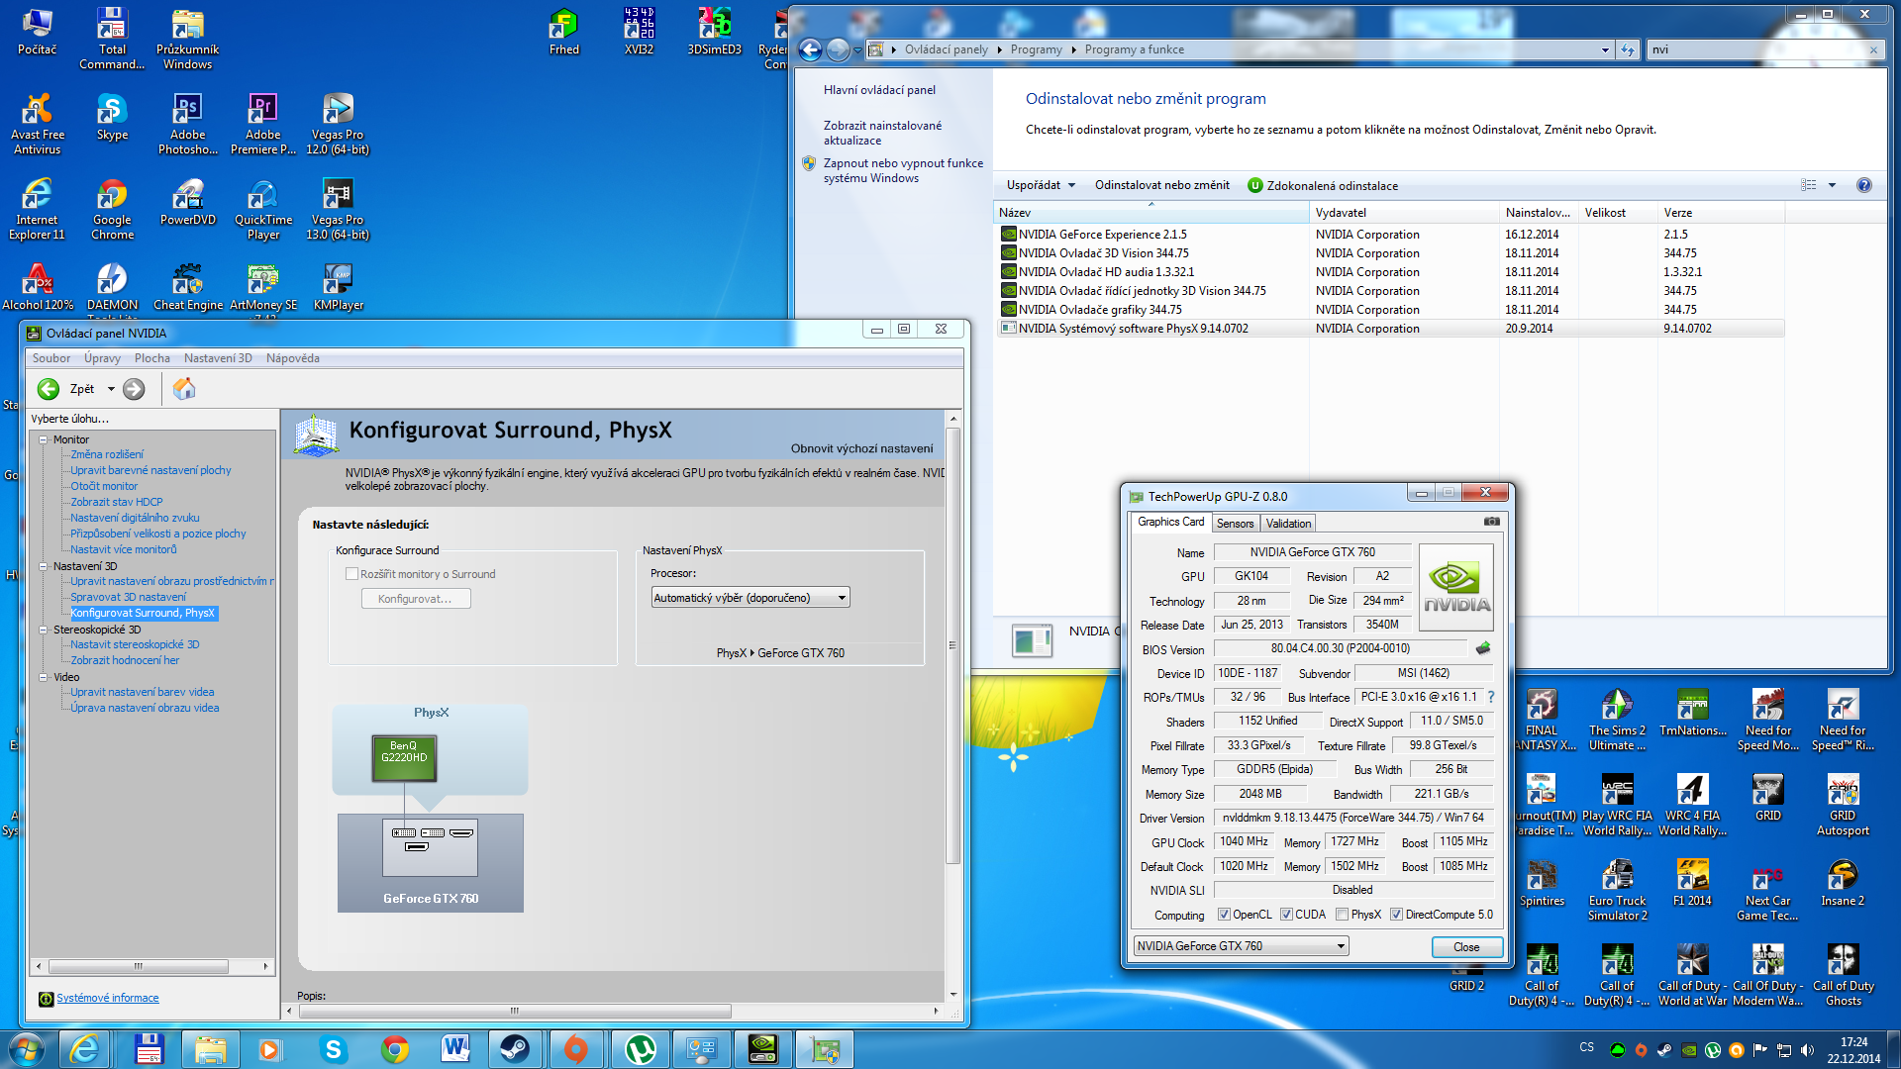Open the Windows Start button
The height and width of the screenshot is (1069, 1901).
coord(27,1049)
